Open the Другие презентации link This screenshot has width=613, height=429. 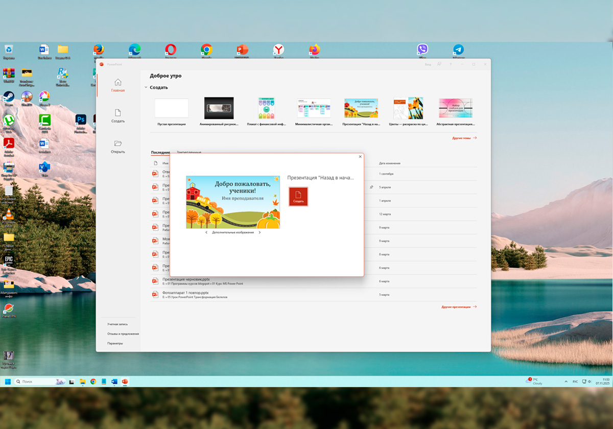pyautogui.click(x=458, y=307)
